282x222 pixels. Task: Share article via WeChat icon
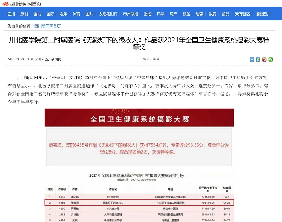click(x=271, y=59)
